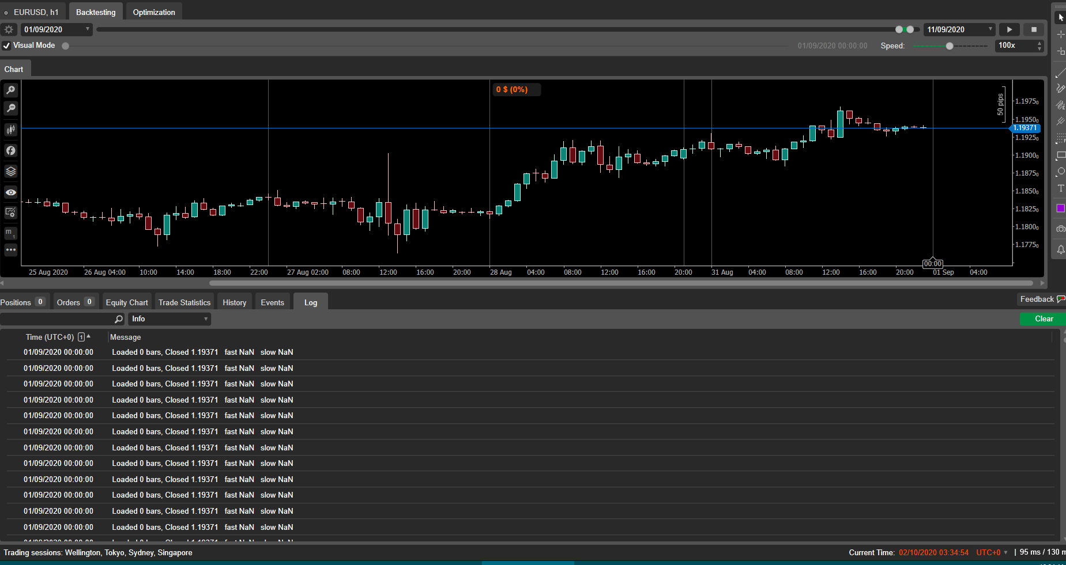The width and height of the screenshot is (1066, 565).
Task: Switch to the Backtesting tab
Action: (96, 12)
